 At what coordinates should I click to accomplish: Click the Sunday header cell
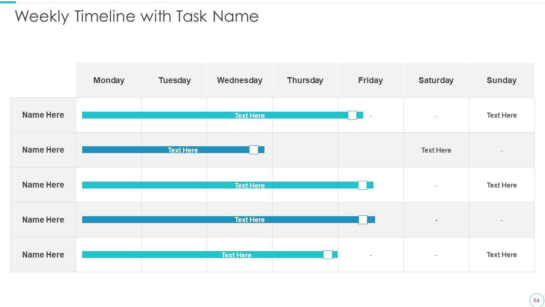pyautogui.click(x=502, y=80)
